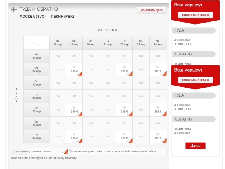Choose 17 апр departure with 22 апр return
This screenshot has width=225, height=169.
(124, 134)
